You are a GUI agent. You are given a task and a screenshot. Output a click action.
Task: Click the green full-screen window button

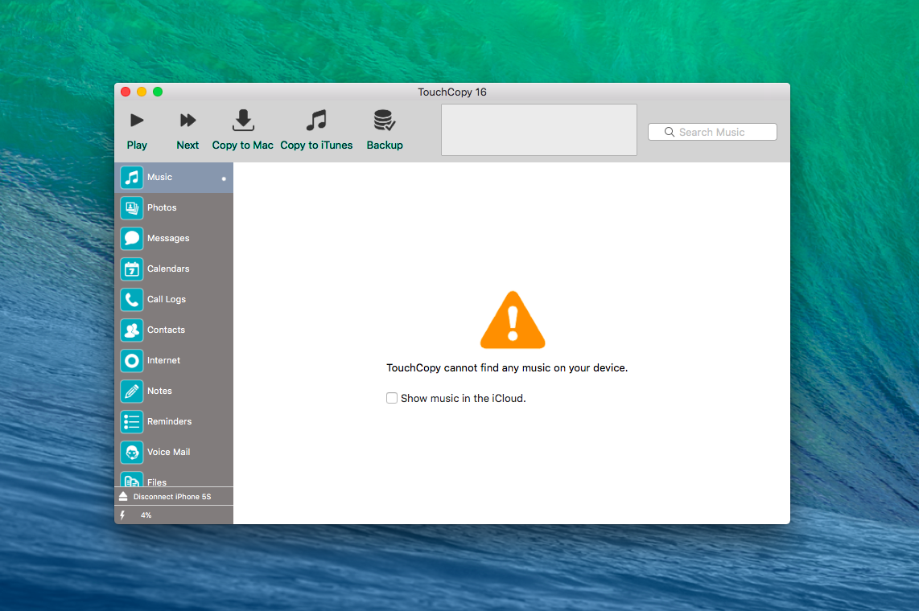point(158,92)
